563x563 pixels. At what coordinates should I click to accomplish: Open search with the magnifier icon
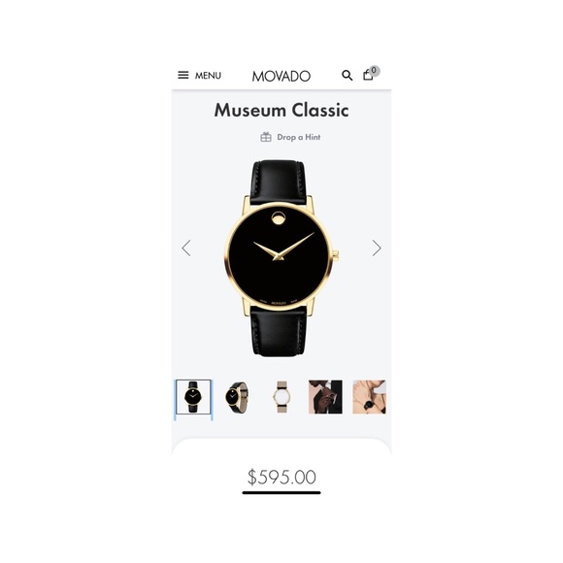click(347, 75)
